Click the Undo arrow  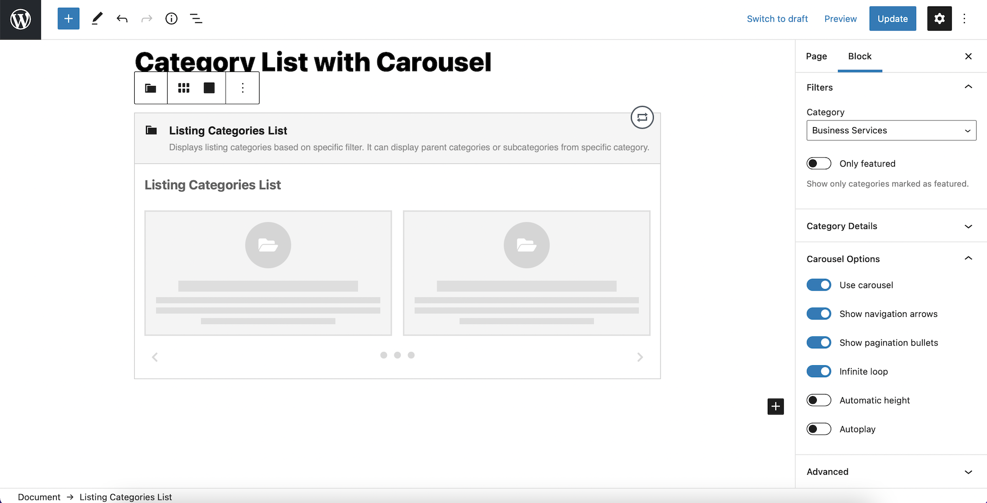click(122, 19)
